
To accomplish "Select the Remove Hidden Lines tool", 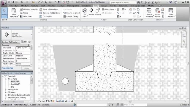I will click(x=50, y=13).
